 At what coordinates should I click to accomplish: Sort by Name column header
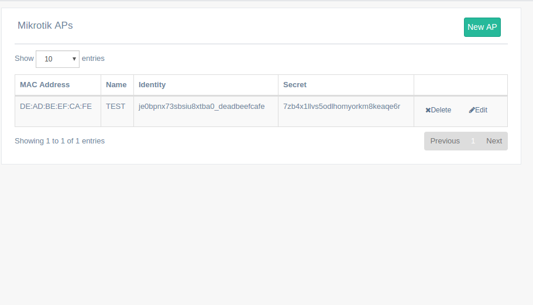pyautogui.click(x=117, y=85)
